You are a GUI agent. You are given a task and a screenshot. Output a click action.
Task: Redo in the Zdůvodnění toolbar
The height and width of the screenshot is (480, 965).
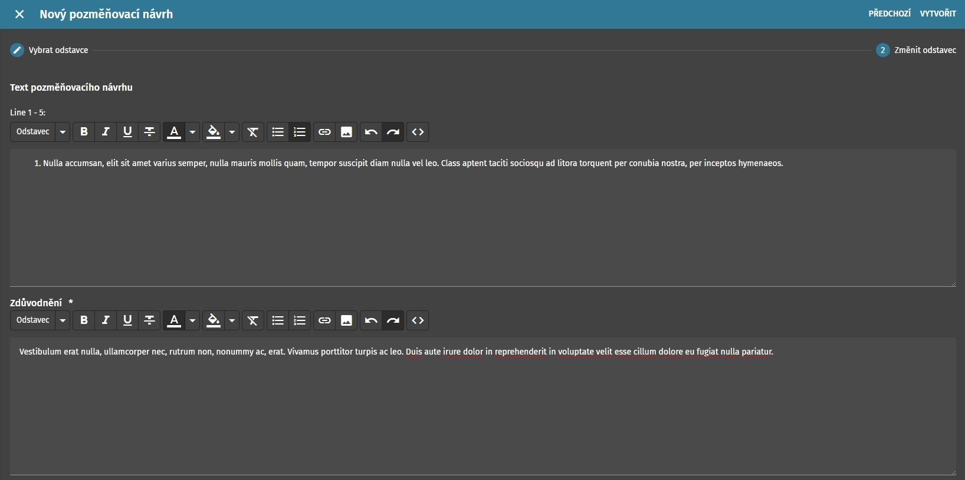(393, 320)
